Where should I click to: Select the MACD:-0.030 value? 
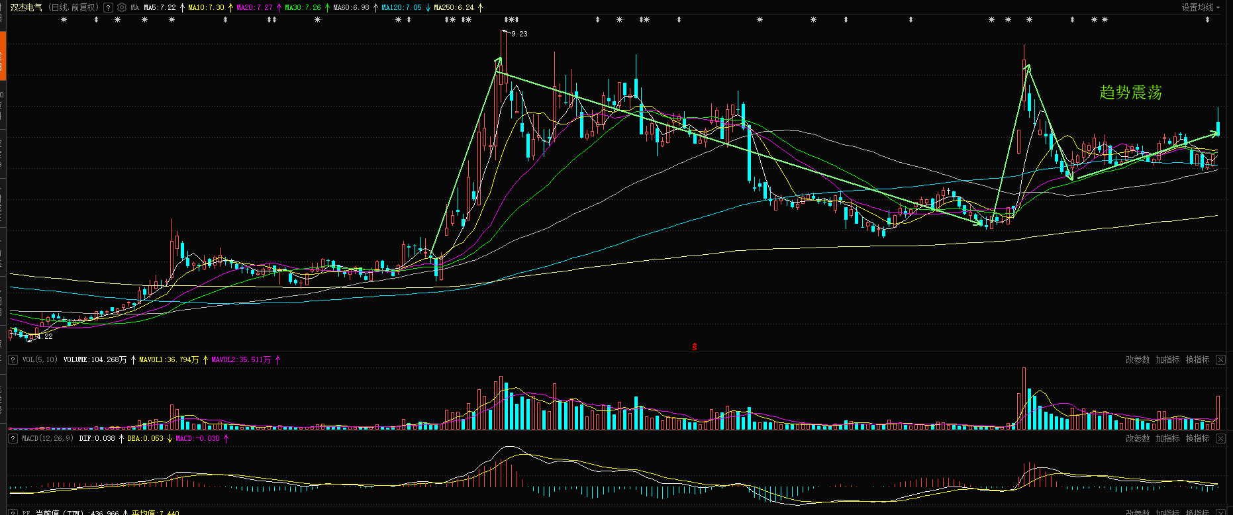tap(197, 439)
